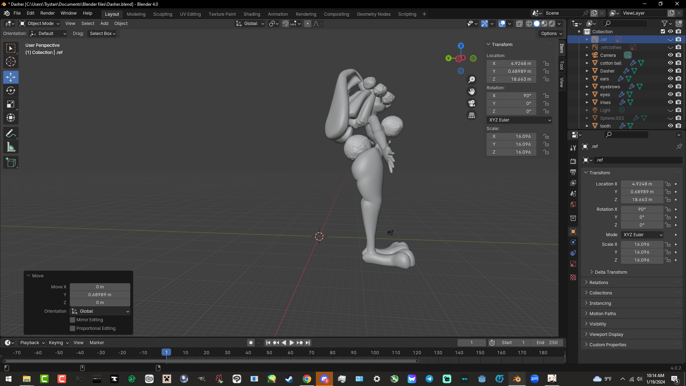
Task: Switch to the Sculpting workspace tab
Action: click(x=163, y=14)
